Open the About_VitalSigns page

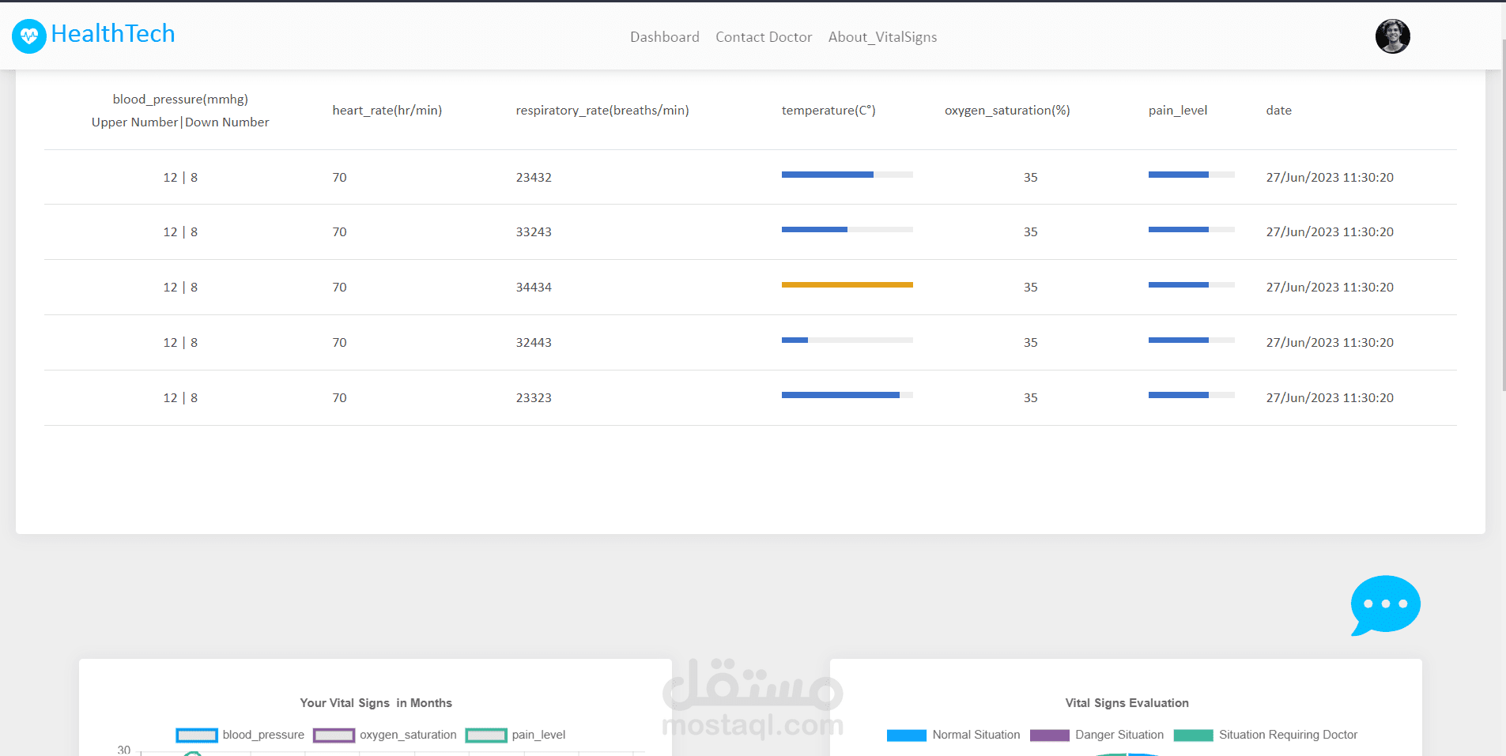pos(882,36)
